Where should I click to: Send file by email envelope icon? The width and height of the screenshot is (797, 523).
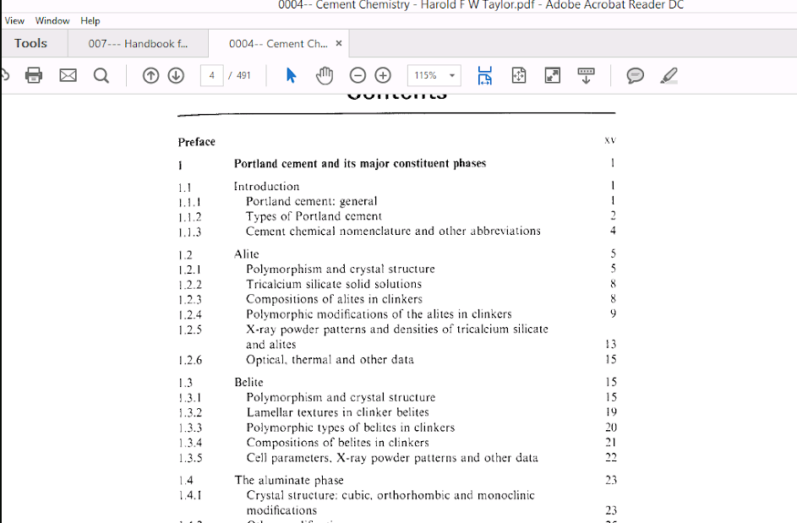pos(68,76)
